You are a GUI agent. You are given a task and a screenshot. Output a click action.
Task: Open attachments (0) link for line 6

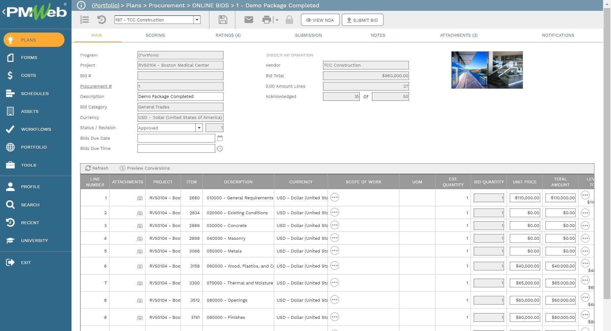pos(140,266)
